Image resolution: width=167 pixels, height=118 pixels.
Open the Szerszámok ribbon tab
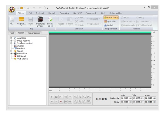pos(91,13)
